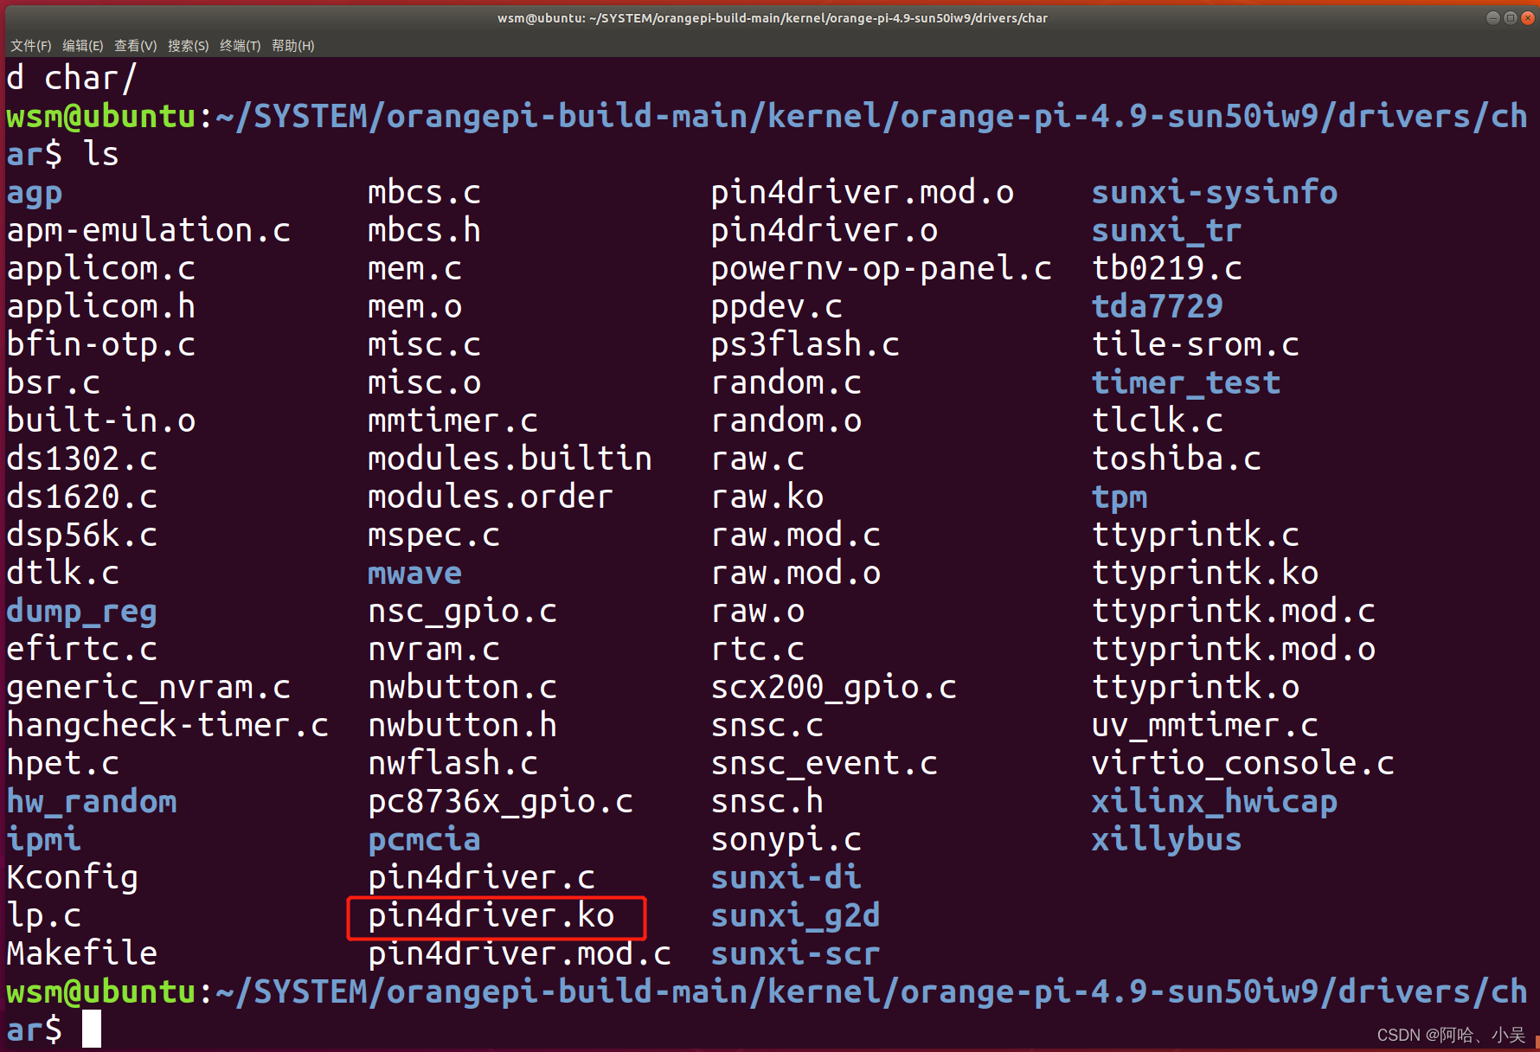Click the Makefile entry in listing
This screenshot has height=1052, width=1540.
pos(82,954)
